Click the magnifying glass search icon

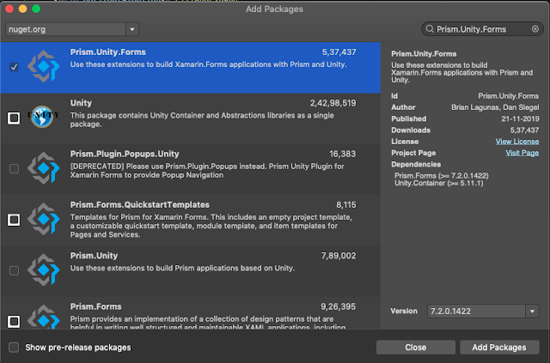[430, 28]
